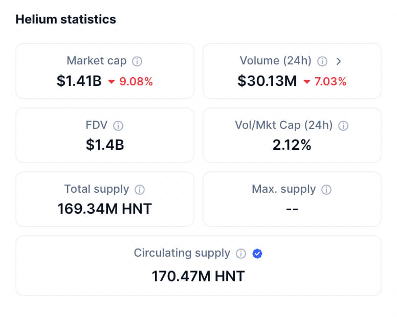Click the red down arrow beside 7.03%

(x=307, y=82)
